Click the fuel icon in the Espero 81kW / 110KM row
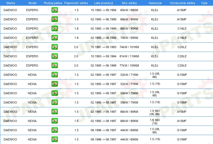The image size is (213, 144). [x=54, y=56]
